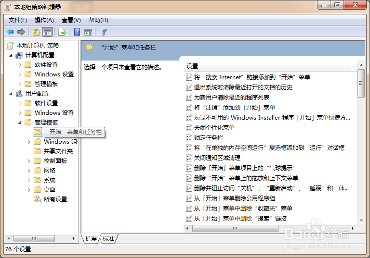Image resolution: width=370 pixels, height=258 pixels.
Task: Select the 所有设置 tree item
Action: click(55, 199)
